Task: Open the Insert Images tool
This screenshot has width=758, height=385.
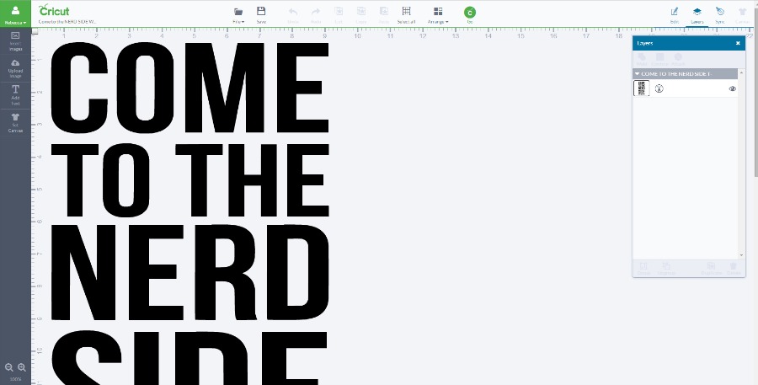Action: click(15, 41)
